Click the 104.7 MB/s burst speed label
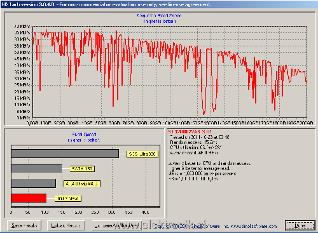This screenshot has height=233, width=318. [x=68, y=198]
